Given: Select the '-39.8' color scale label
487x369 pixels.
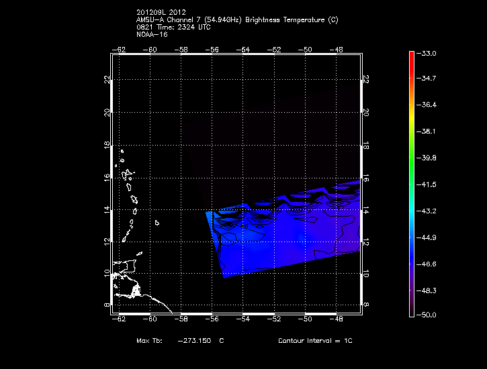Looking at the screenshot, I should tap(426, 158).
